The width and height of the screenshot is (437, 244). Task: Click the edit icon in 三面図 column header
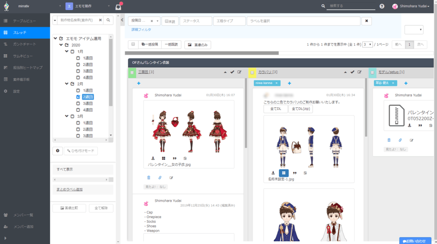(239, 72)
